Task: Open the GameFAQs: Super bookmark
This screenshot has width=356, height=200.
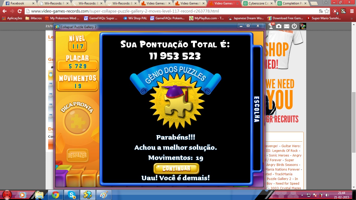Action: point(101,18)
